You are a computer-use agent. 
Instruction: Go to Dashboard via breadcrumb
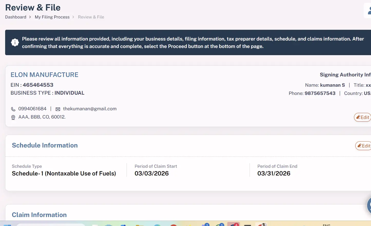[16, 17]
